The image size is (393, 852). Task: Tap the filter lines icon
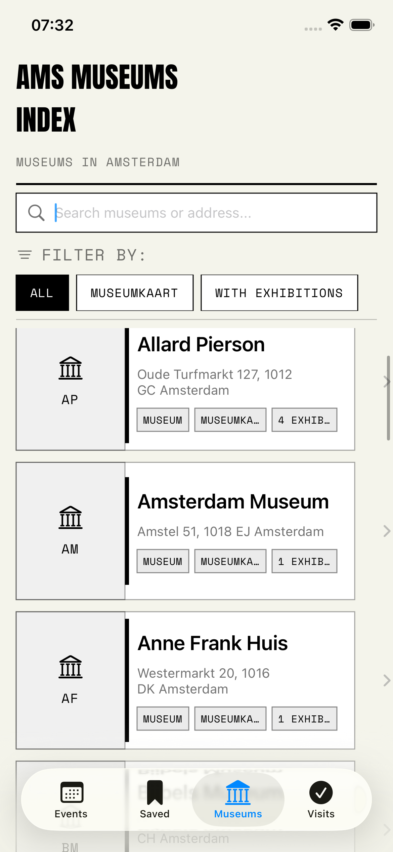[25, 255]
